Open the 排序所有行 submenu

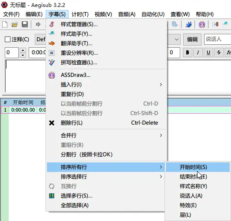[x=106, y=167]
